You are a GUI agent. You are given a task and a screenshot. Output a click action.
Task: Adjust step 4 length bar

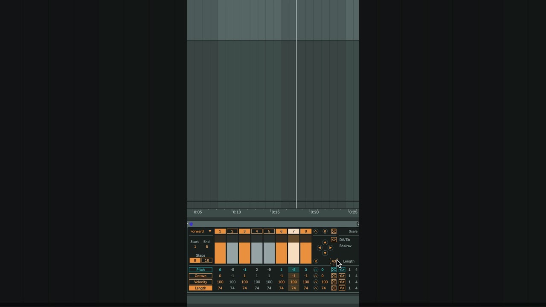[257, 249]
